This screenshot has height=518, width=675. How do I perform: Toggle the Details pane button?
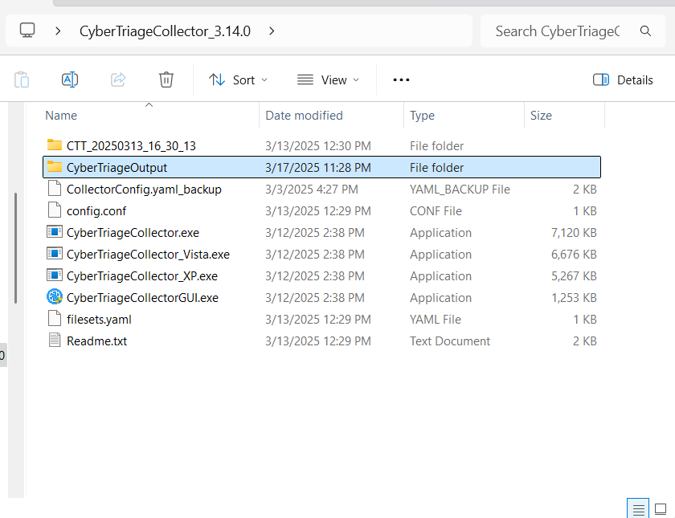[623, 80]
